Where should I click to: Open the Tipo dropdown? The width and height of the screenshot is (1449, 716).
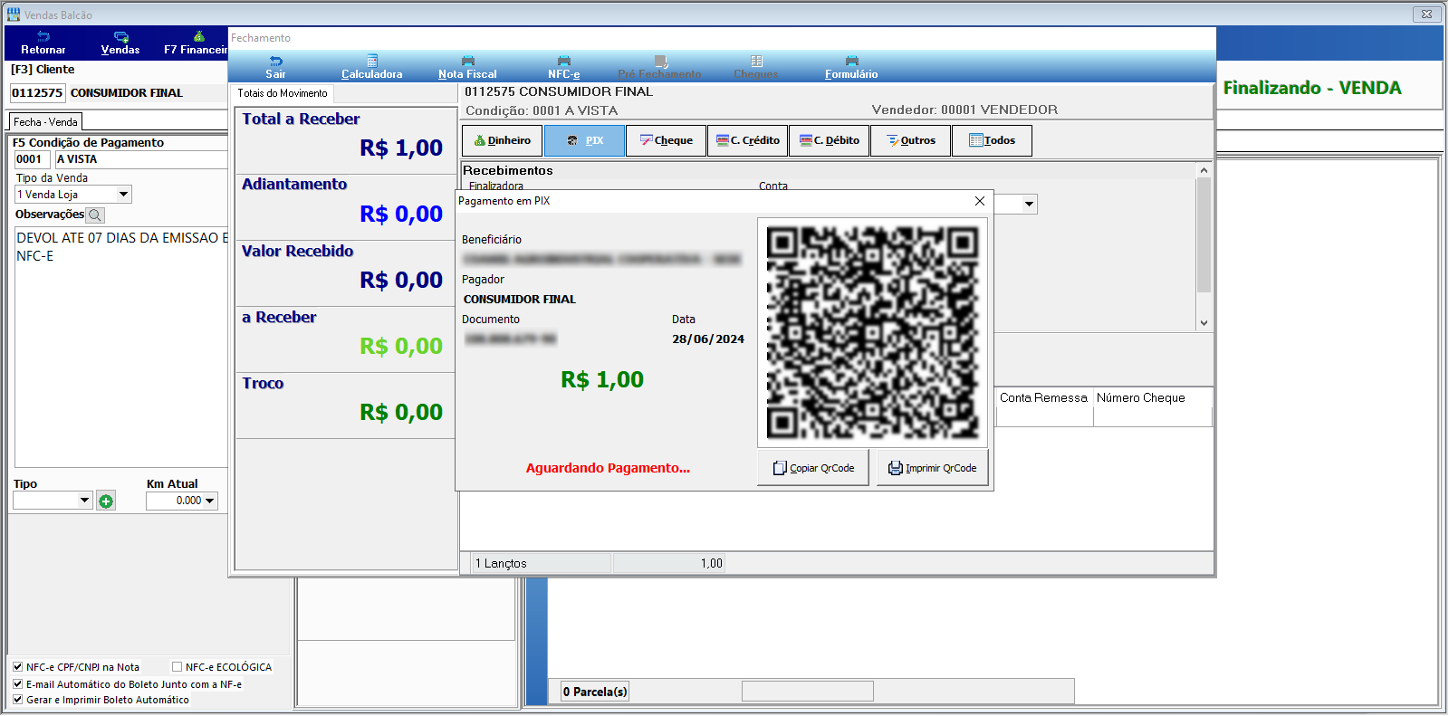point(84,501)
